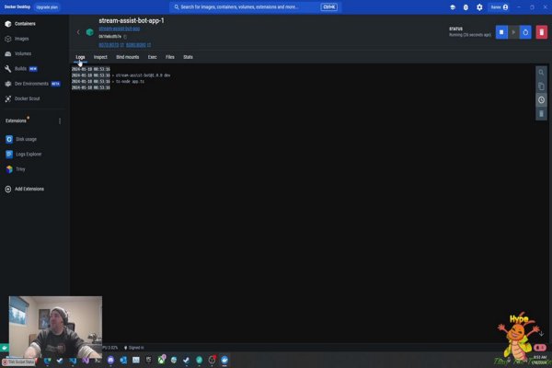The width and height of the screenshot is (552, 368).
Task: Click the 'ts-node app.ts' log line
Action: tap(130, 81)
